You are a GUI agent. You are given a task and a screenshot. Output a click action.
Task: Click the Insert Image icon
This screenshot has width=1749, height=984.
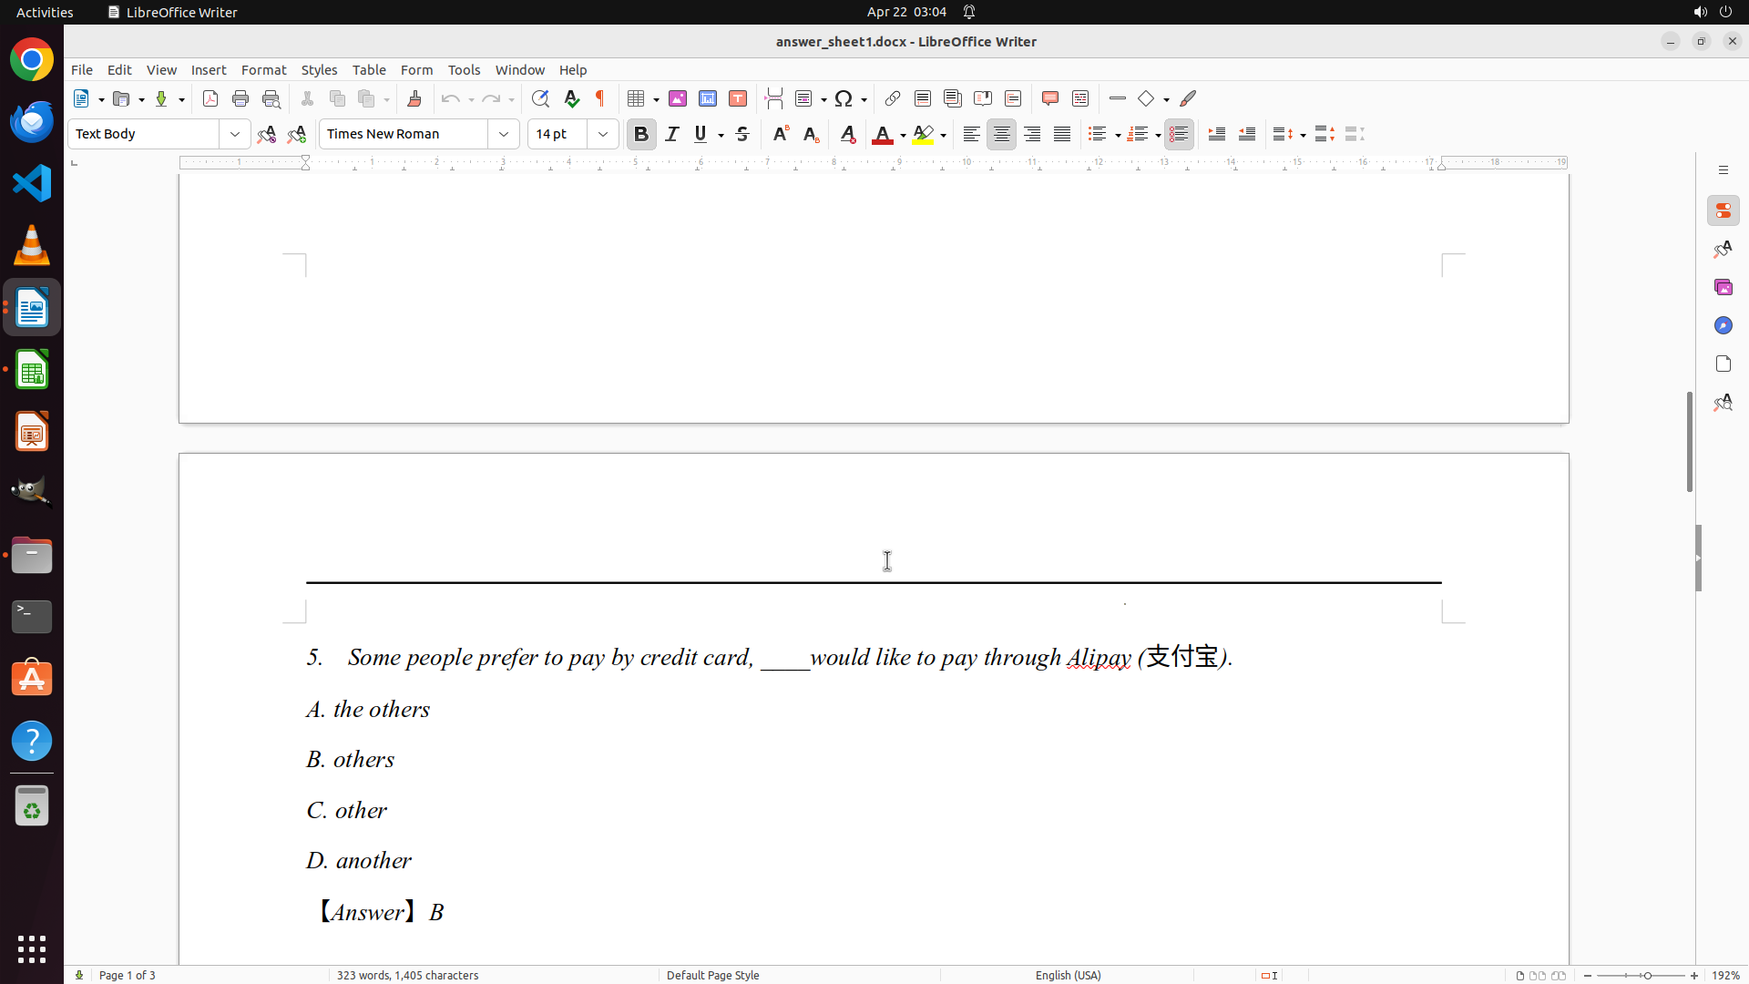tap(678, 98)
